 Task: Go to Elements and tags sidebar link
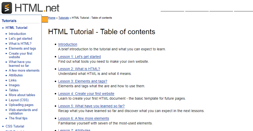click(22, 48)
